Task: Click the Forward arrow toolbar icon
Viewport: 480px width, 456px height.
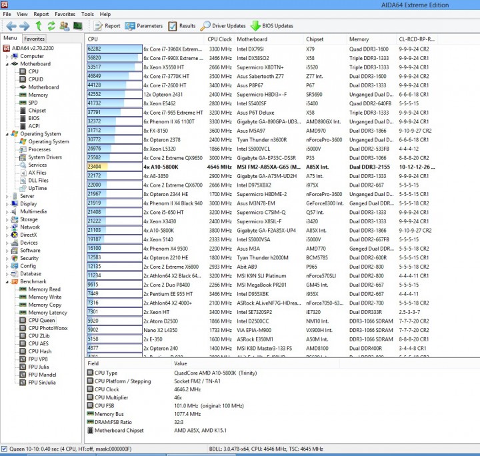Action: pyautogui.click(x=25, y=26)
